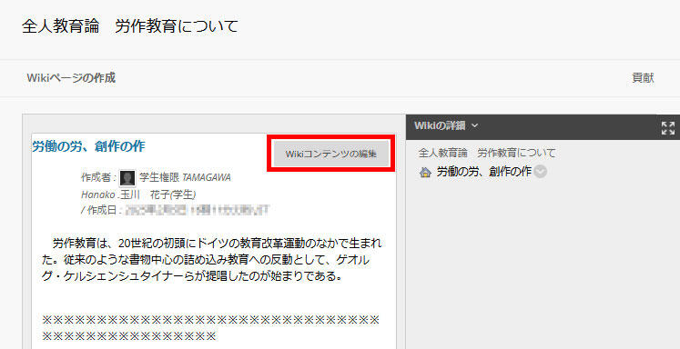This screenshot has width=680, height=349.
Task: Click the author name 学生権限 TAMAGAWA
Action: (x=185, y=177)
